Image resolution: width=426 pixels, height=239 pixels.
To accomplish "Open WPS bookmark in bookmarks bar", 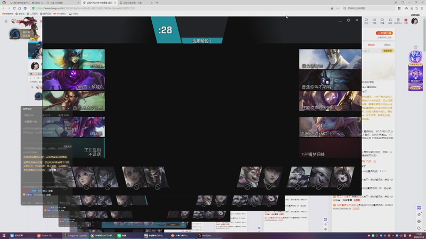I will tap(60, 14).
